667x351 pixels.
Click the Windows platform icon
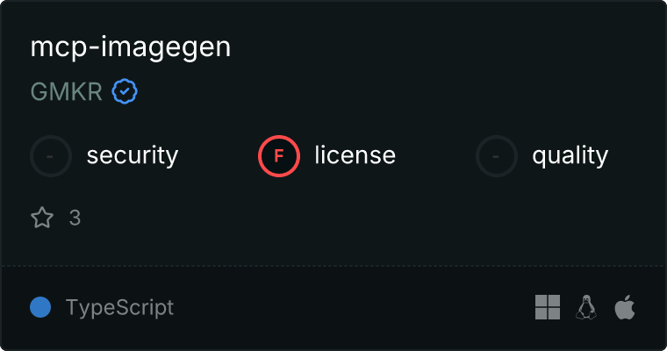(x=548, y=307)
